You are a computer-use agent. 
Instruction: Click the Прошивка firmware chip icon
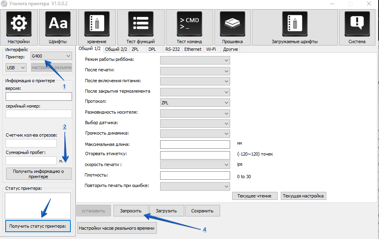232,24
